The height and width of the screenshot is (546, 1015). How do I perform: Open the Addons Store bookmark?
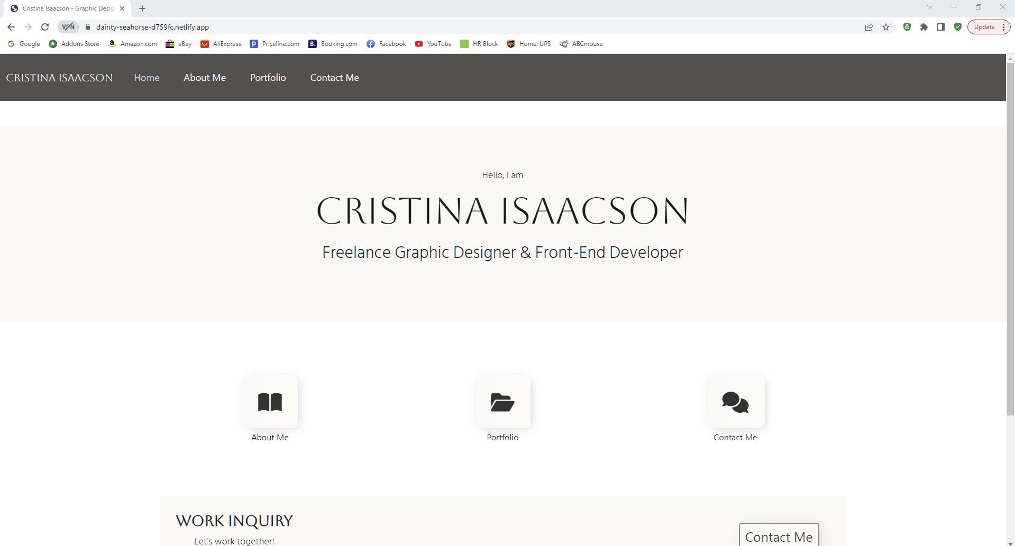74,44
